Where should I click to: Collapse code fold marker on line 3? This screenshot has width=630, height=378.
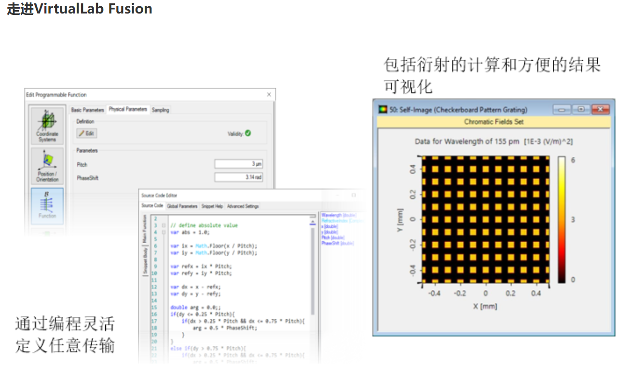(x=164, y=225)
